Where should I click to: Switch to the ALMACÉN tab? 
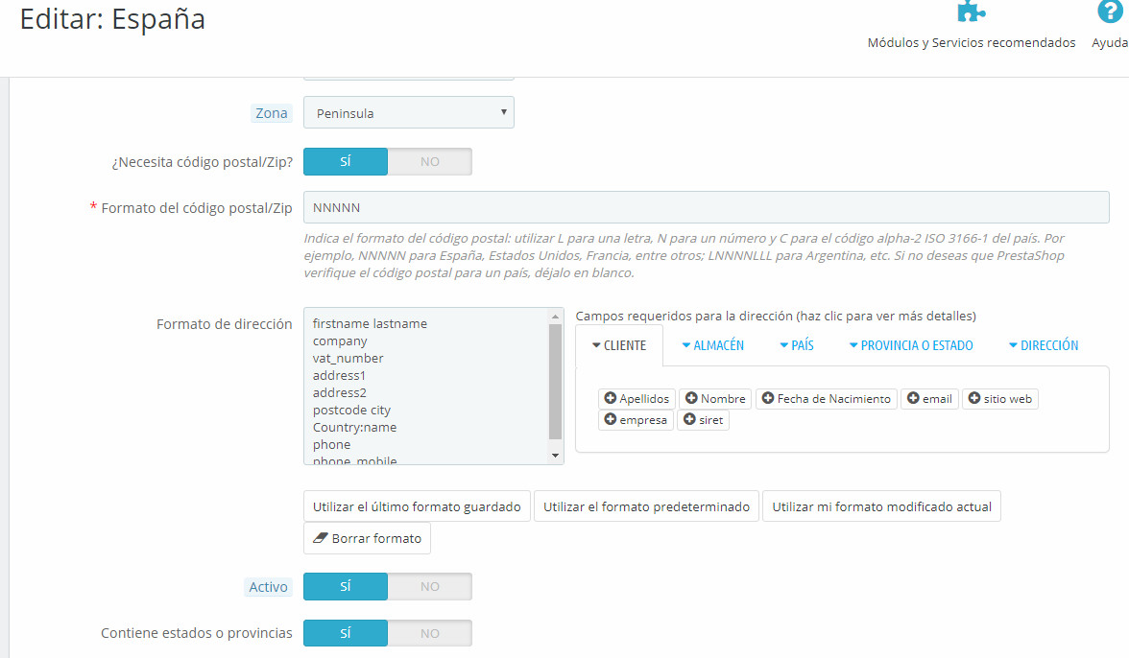[712, 346]
